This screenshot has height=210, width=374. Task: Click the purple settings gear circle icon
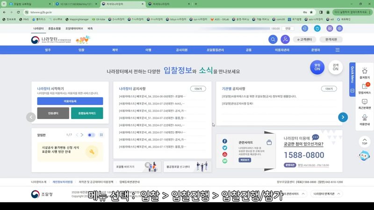[339, 28]
